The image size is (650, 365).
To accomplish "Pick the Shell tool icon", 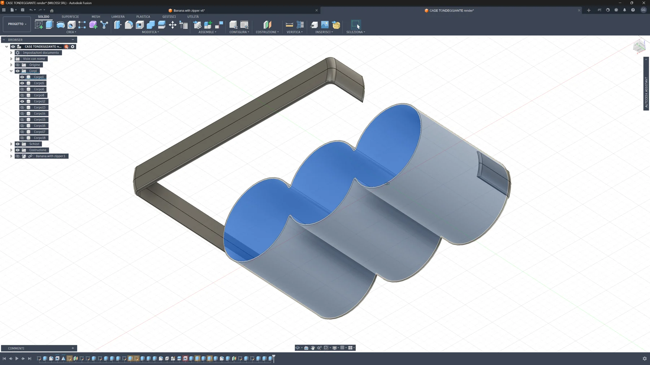I will point(140,25).
